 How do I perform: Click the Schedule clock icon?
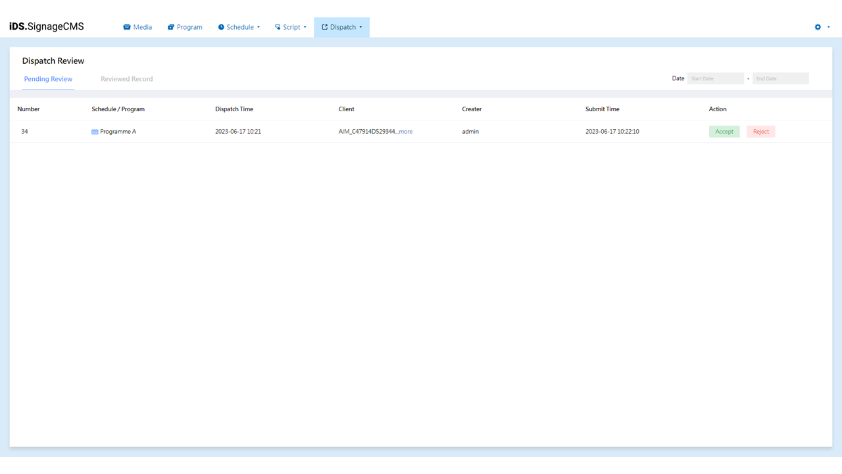pos(221,27)
